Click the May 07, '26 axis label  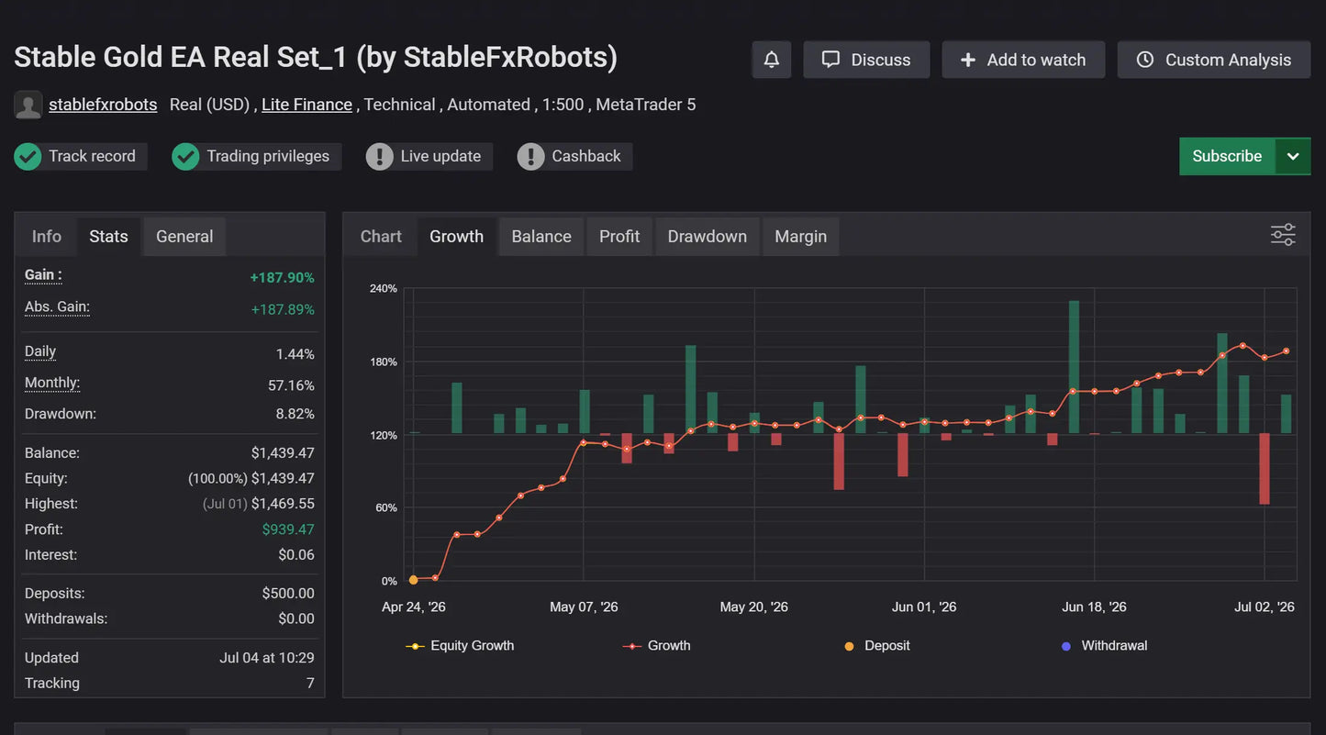click(584, 607)
